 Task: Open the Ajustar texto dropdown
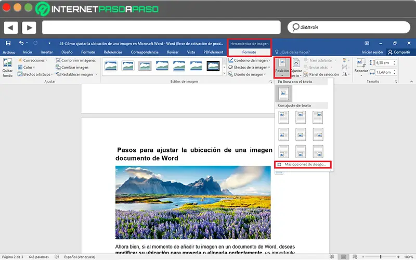click(296, 68)
